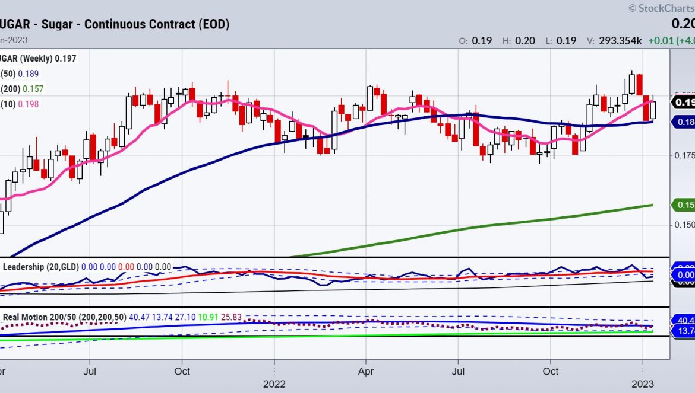Click the 0.150 price axis label
Viewport: 695px width, 393px height.
[x=684, y=225]
